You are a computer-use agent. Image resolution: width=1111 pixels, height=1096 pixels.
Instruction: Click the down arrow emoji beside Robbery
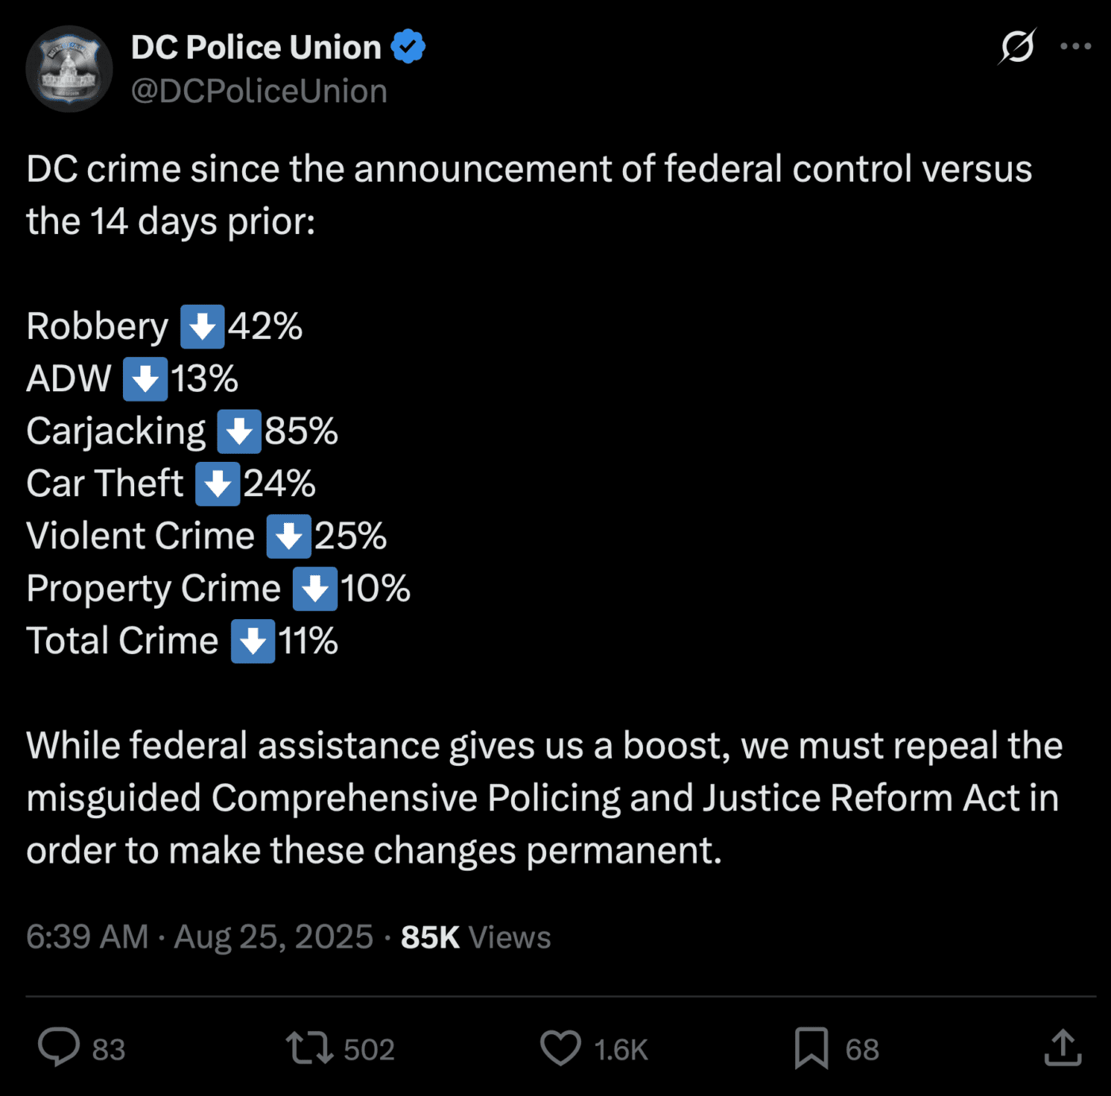pos(202,326)
